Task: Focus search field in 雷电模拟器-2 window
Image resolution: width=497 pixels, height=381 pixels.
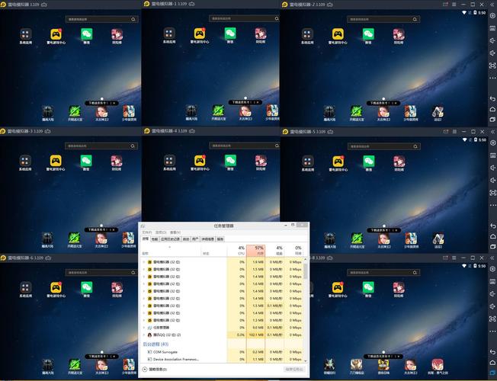Action: pyautogui.click(x=383, y=19)
